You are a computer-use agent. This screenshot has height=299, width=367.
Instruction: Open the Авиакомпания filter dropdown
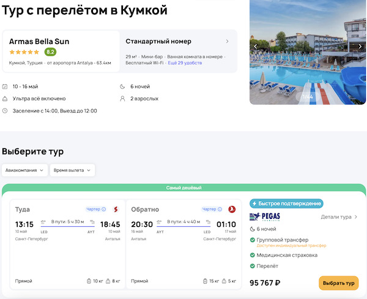[24, 170]
